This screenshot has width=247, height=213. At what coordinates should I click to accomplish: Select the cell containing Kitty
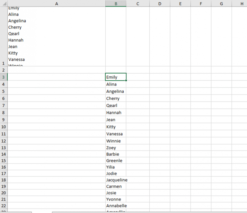click(115, 127)
